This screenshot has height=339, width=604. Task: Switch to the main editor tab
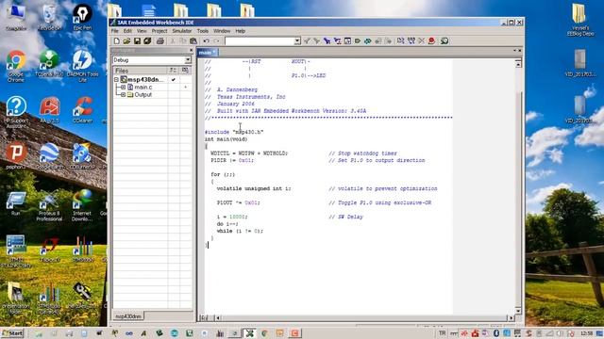[x=208, y=53]
